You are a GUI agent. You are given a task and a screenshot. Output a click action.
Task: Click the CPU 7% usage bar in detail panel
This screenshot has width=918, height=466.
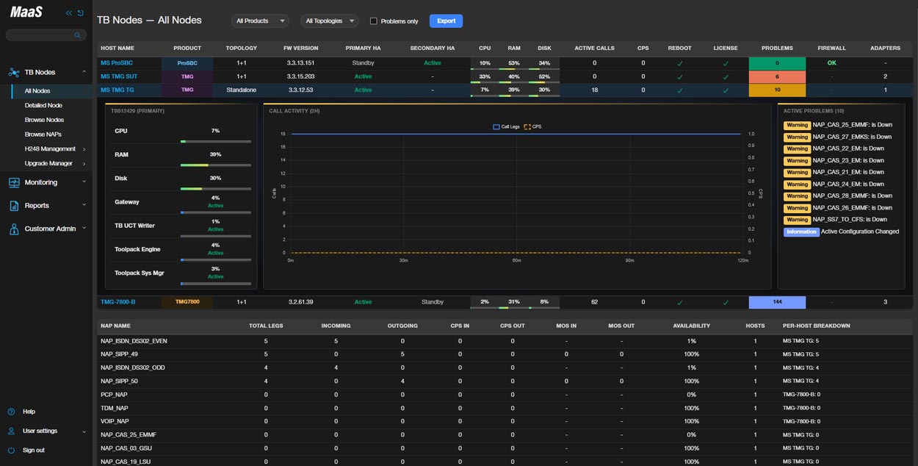[216, 141]
